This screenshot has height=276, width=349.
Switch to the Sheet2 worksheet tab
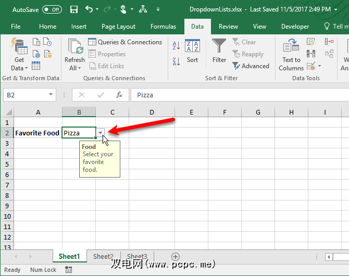pos(103,256)
